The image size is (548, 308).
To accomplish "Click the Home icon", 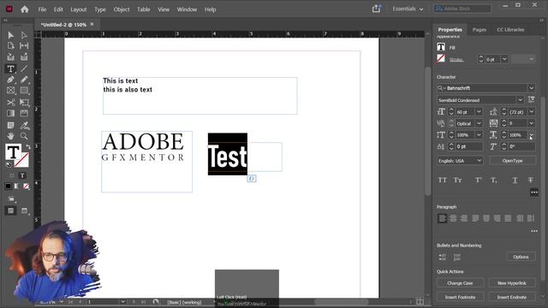I will click(25, 9).
